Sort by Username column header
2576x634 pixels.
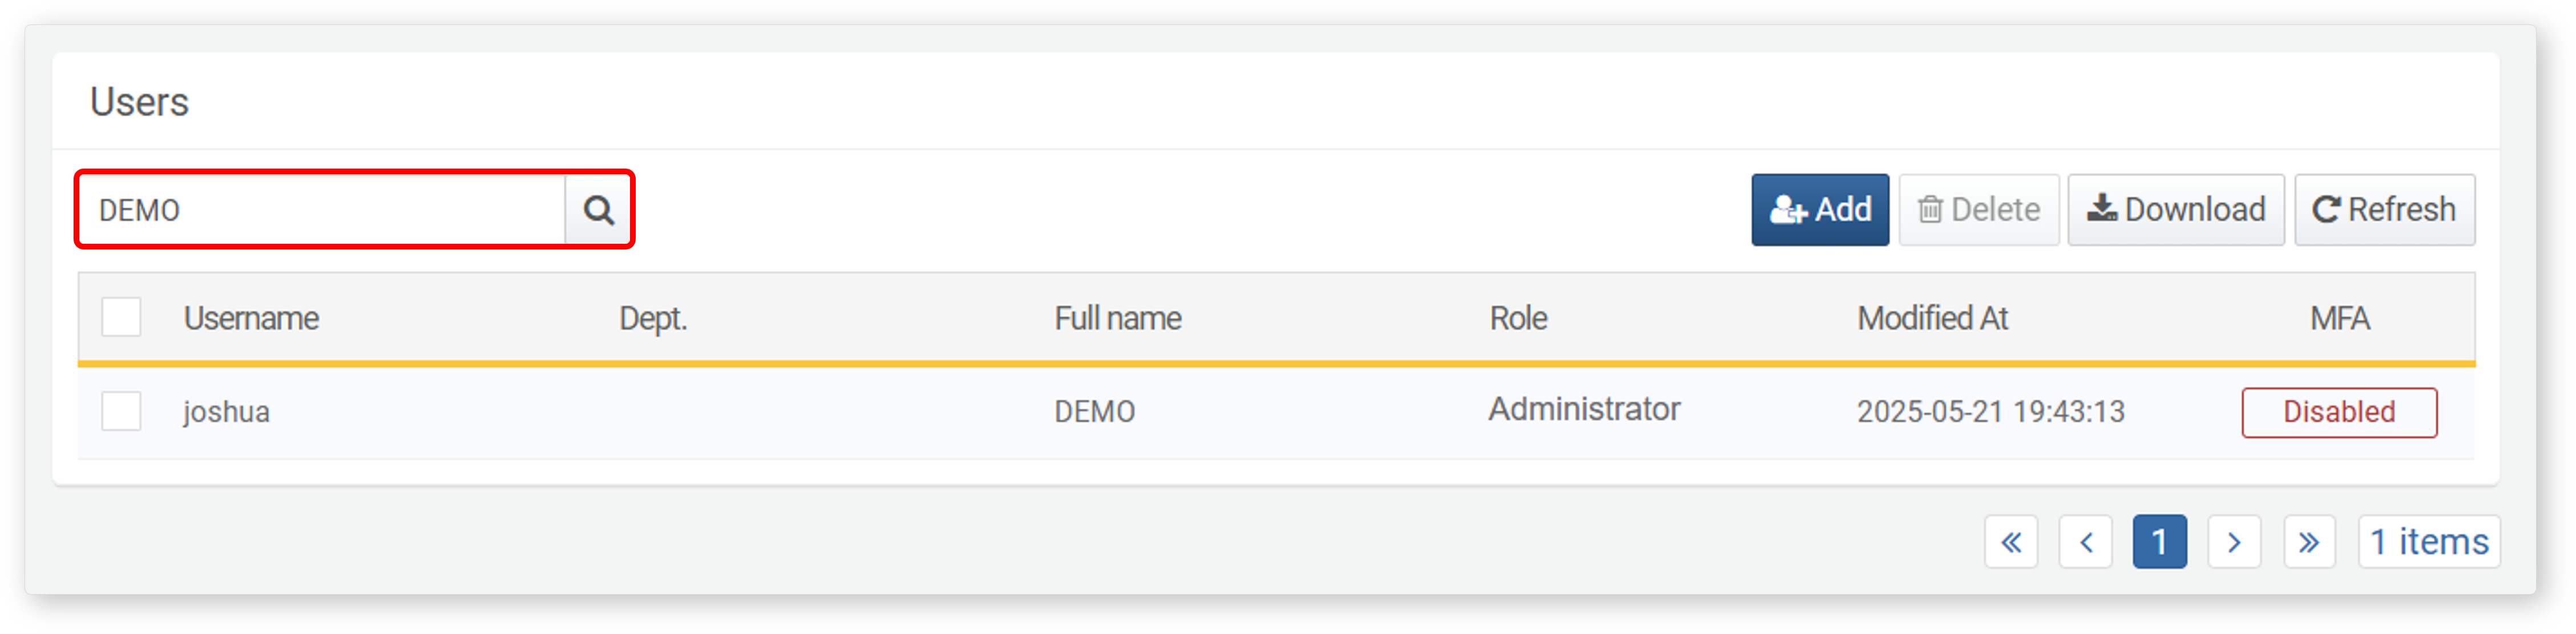[x=251, y=318]
